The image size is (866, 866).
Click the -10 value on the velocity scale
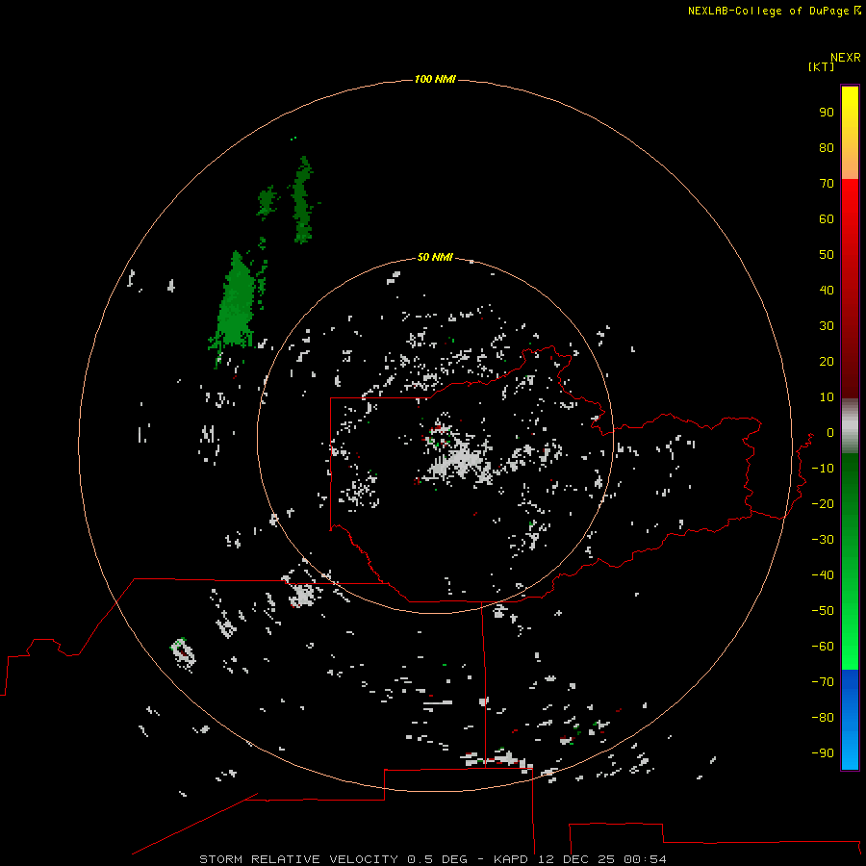(823, 469)
